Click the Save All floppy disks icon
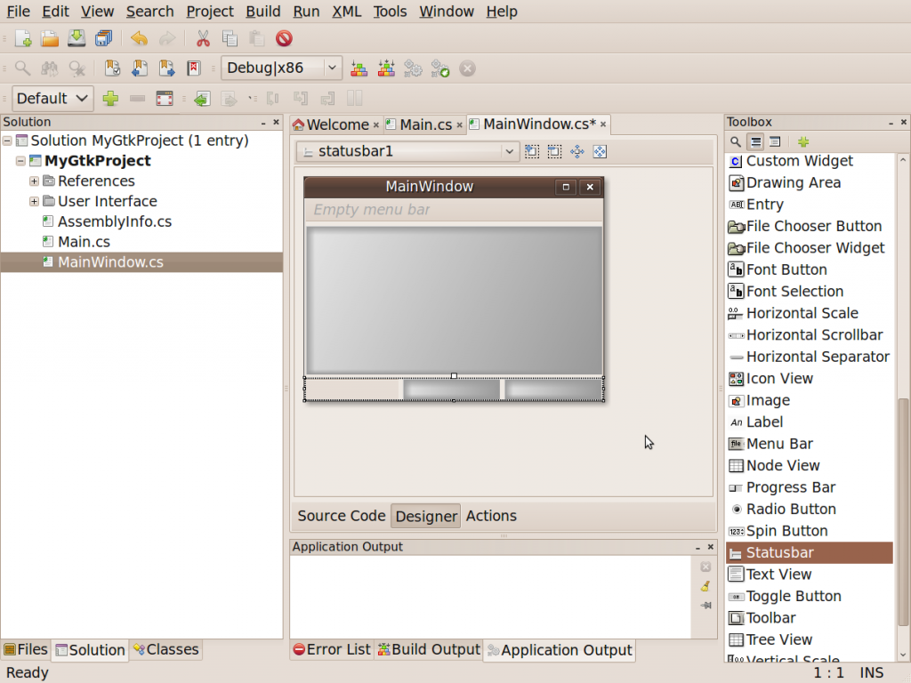The height and width of the screenshot is (683, 911). [x=103, y=38]
